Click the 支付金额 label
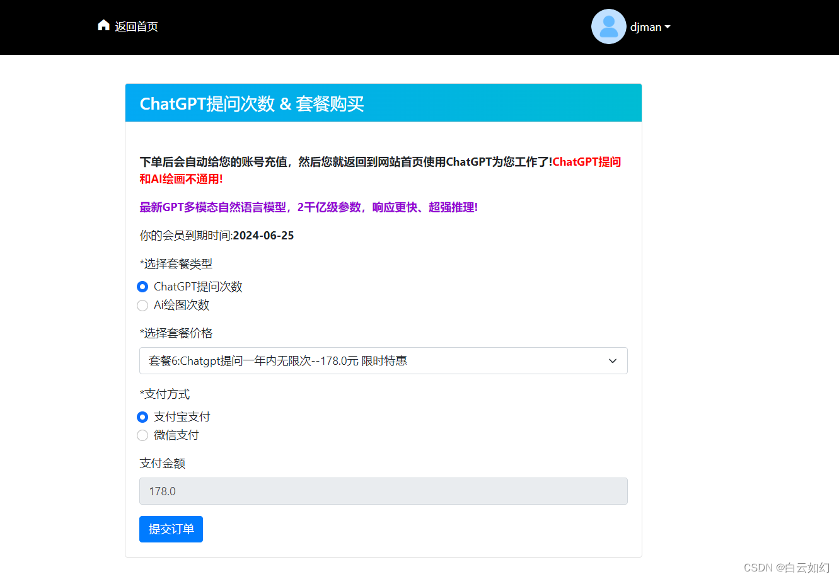 click(x=162, y=464)
